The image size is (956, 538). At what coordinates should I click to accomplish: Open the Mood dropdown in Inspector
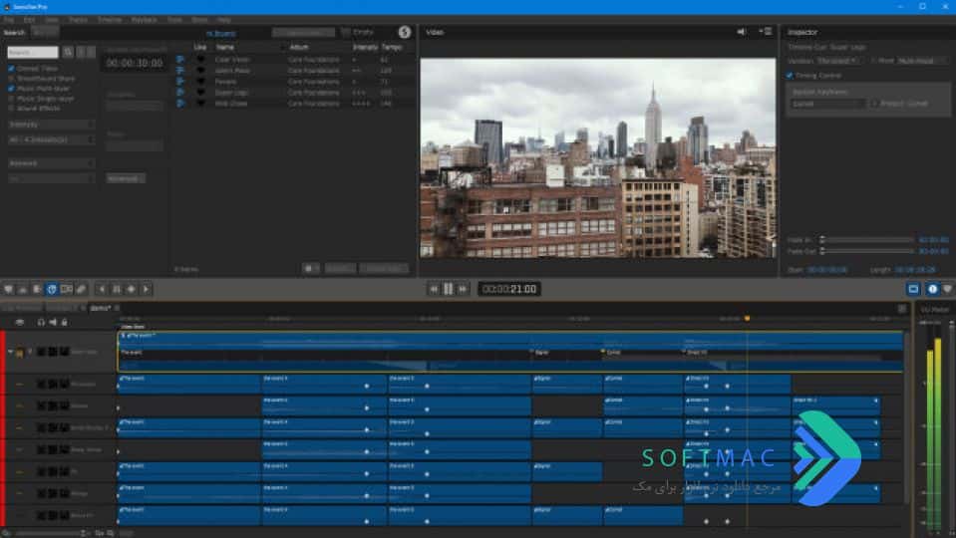pos(922,61)
